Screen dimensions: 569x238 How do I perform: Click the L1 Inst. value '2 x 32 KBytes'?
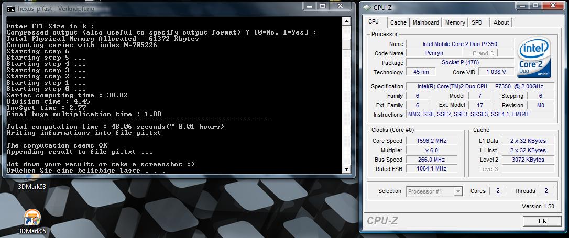pos(528,150)
